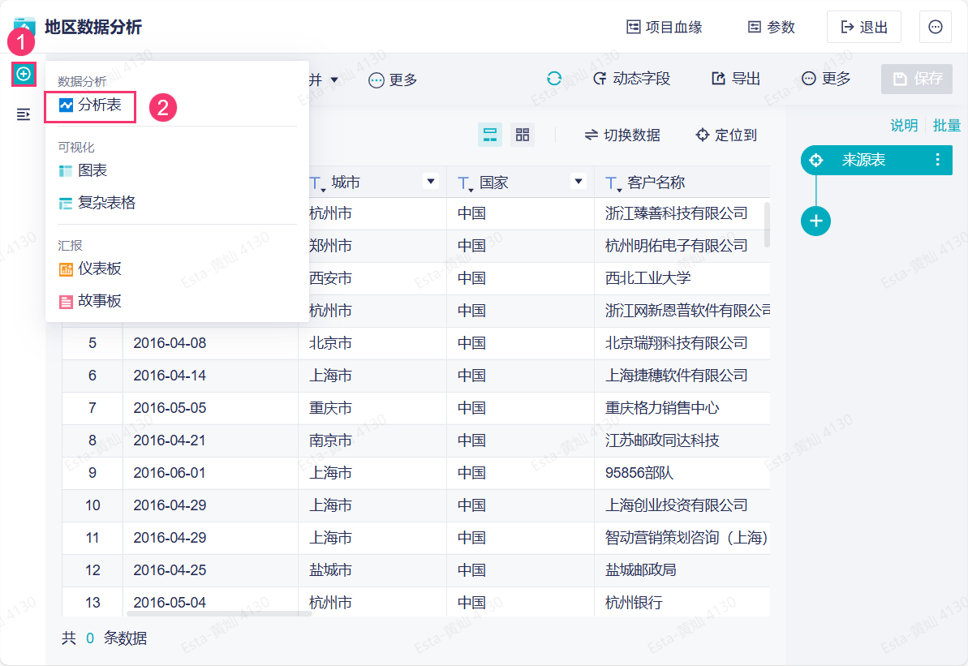Viewport: 968px width, 666px height.
Task: Open the 国家 column filter dropdown
Action: click(x=579, y=182)
